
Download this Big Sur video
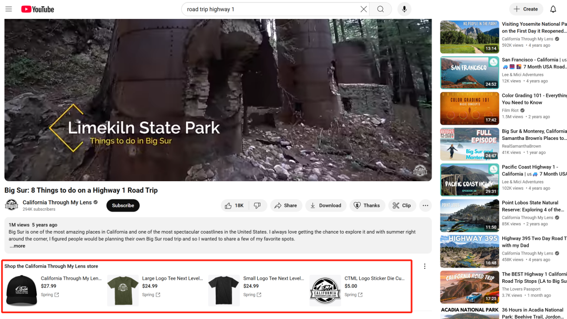click(x=325, y=205)
